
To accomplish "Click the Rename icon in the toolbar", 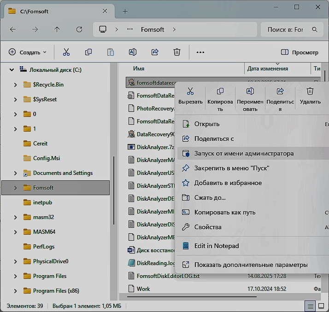I will pos(133,52).
